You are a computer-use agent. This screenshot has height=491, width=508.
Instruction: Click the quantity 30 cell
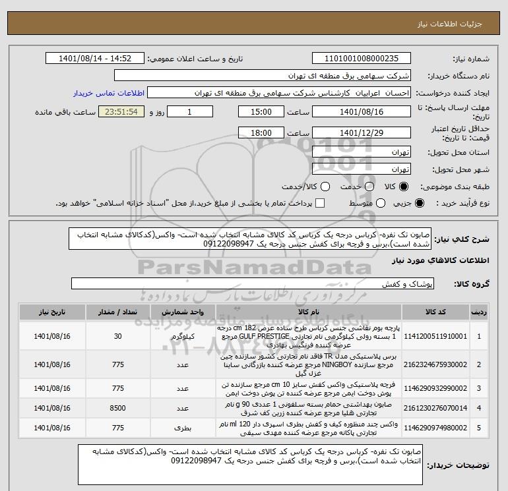[x=117, y=336]
